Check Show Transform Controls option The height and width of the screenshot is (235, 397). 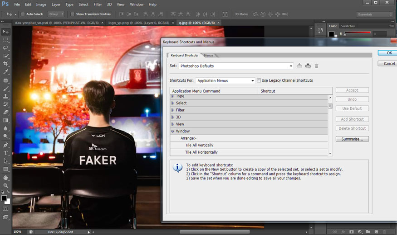73,14
